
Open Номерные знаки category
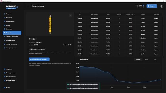(11, 48)
